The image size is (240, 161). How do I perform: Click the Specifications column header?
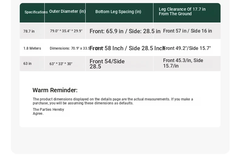[x=36, y=12]
